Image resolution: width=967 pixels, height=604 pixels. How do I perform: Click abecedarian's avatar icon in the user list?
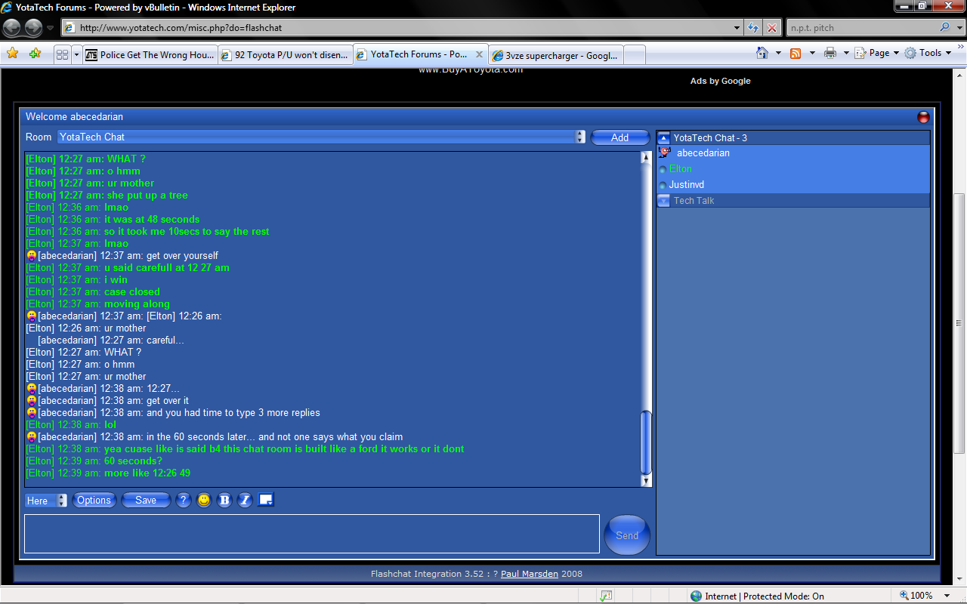tap(665, 153)
